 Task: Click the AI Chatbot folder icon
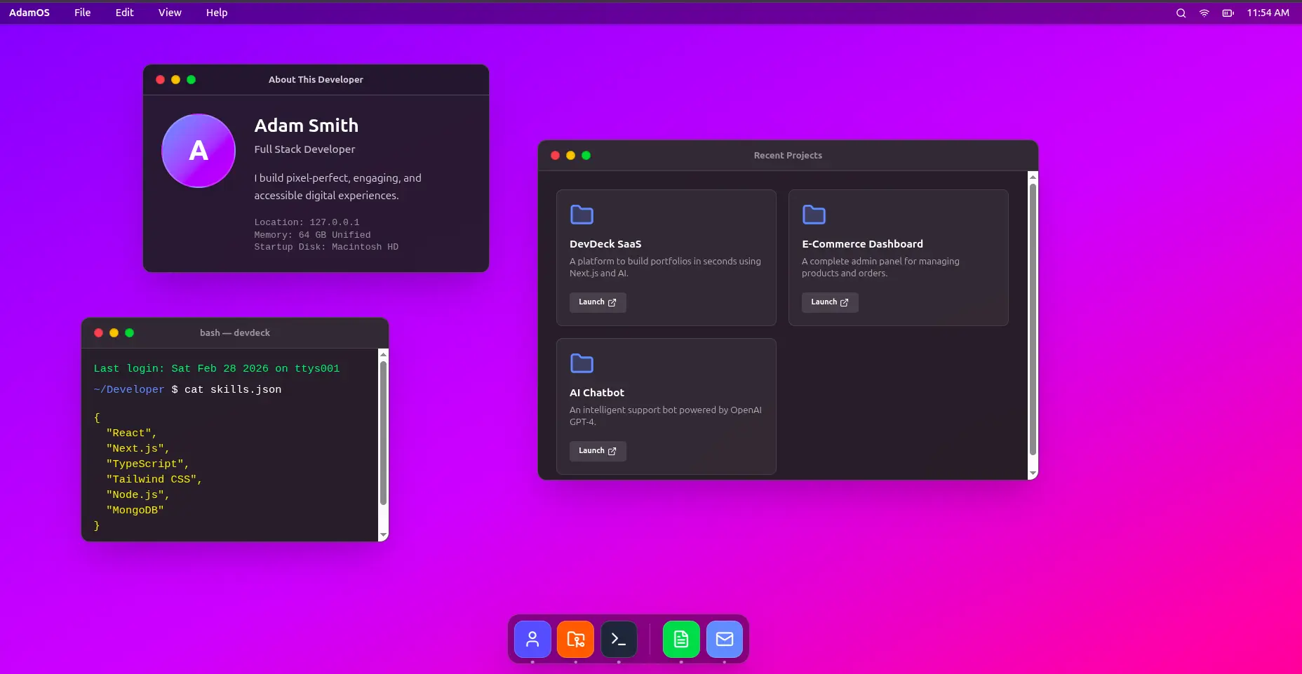(582, 363)
